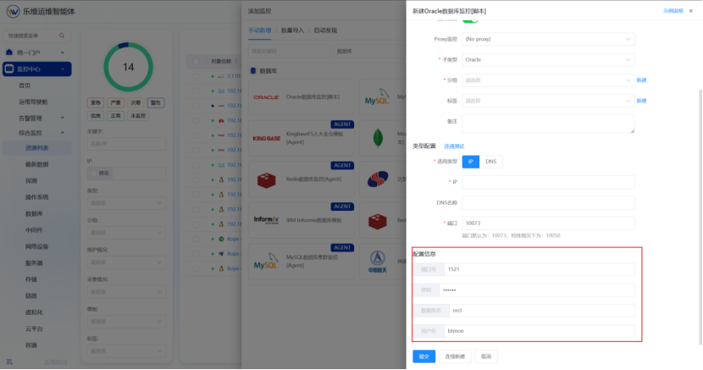Image resolution: width=703 pixels, height=370 pixels.
Task: Toggle the 严重 severity filter tag
Action: coord(116,102)
